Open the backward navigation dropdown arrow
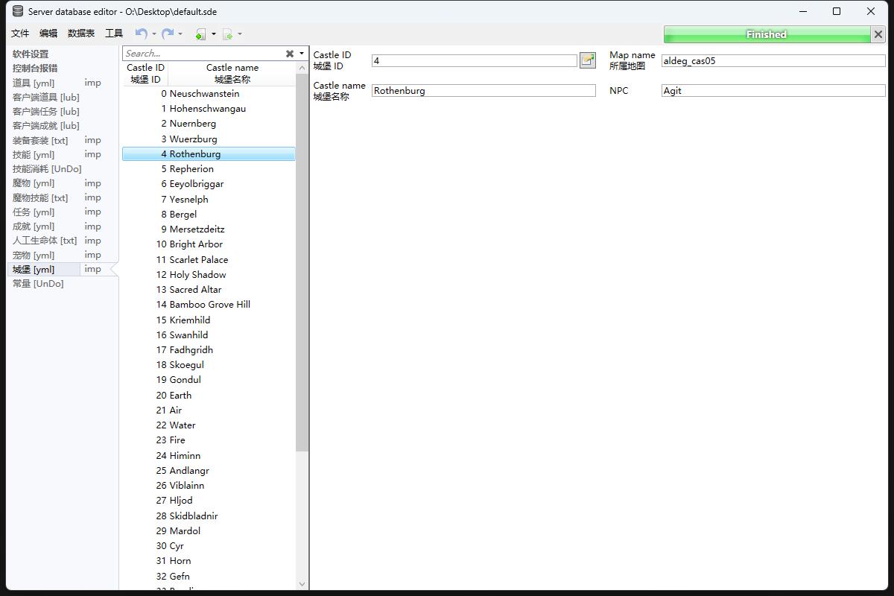This screenshot has height=596, width=894. point(214,34)
